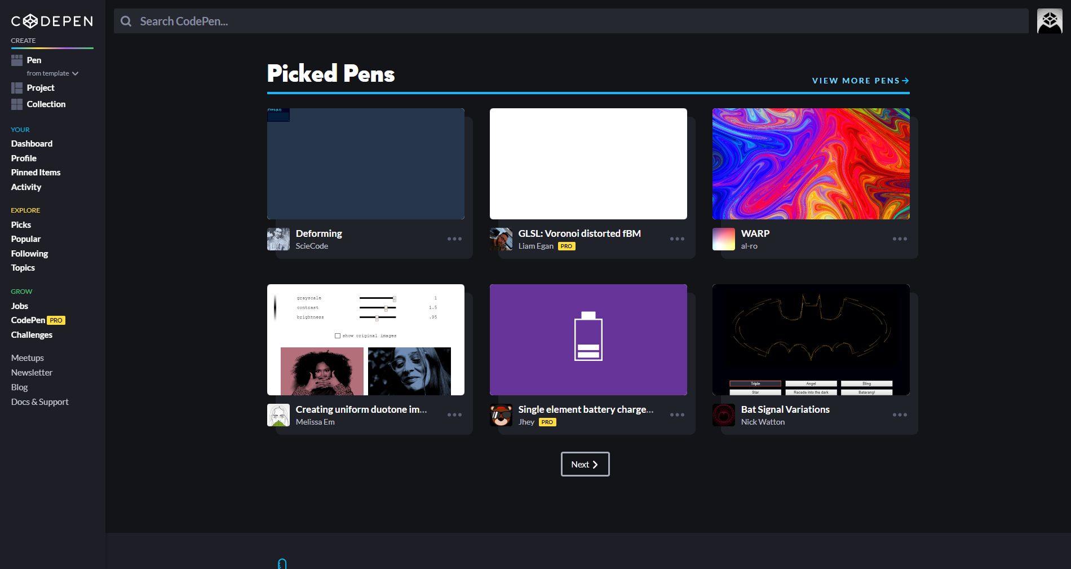Open Nick Watton's avatar
Viewport: 1071px width, 569px height.
(x=724, y=415)
